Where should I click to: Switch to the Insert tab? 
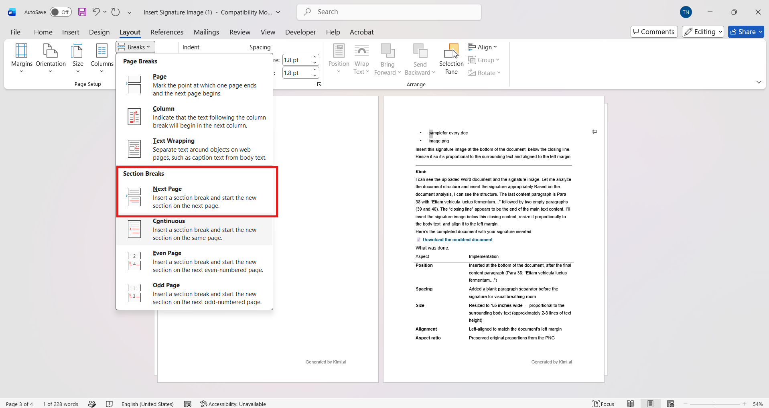point(71,32)
